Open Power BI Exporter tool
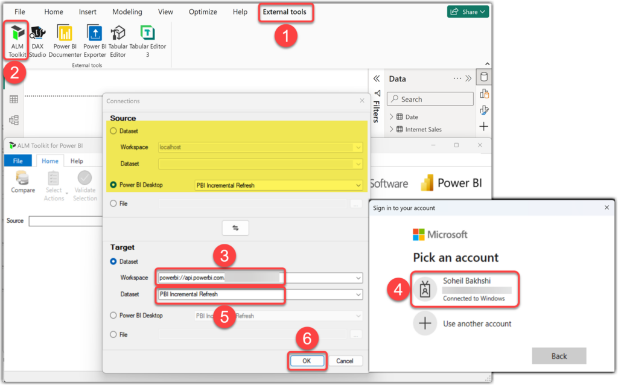 point(95,40)
